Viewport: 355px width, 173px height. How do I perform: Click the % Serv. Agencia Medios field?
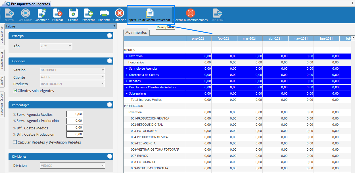(74, 114)
